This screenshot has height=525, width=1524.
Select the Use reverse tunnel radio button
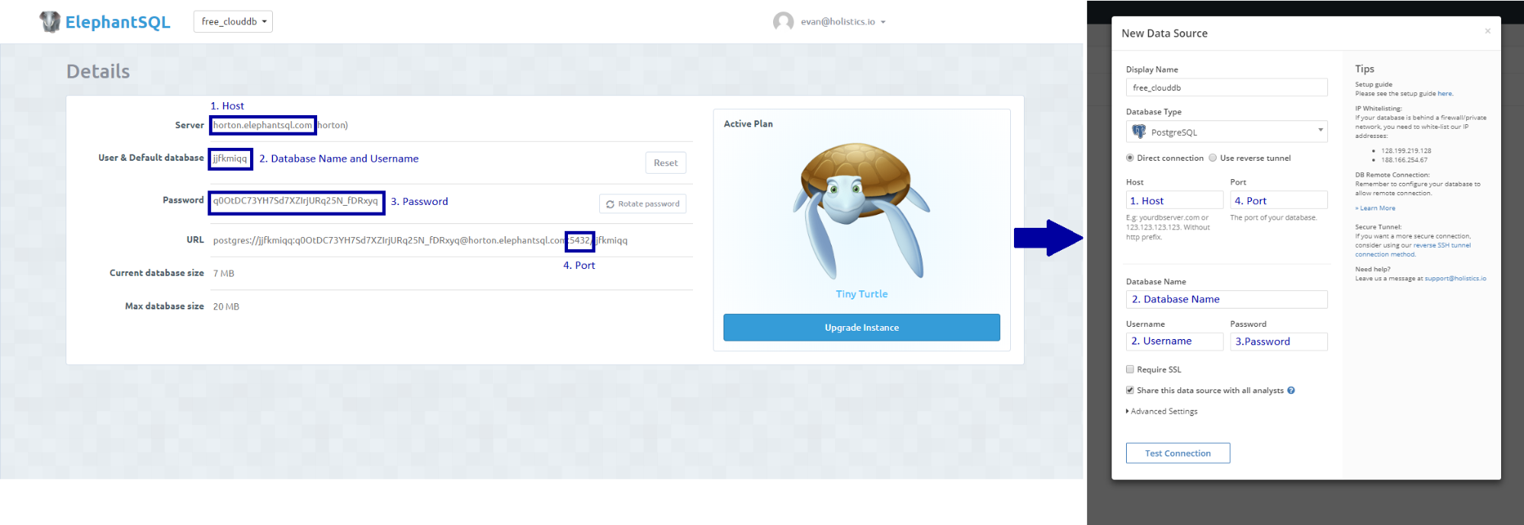click(x=1212, y=158)
